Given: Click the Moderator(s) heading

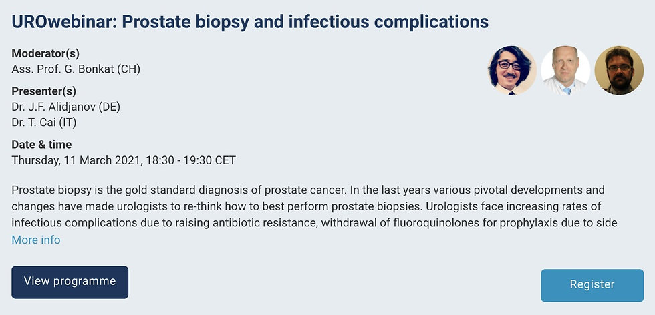Looking at the screenshot, I should [45, 53].
